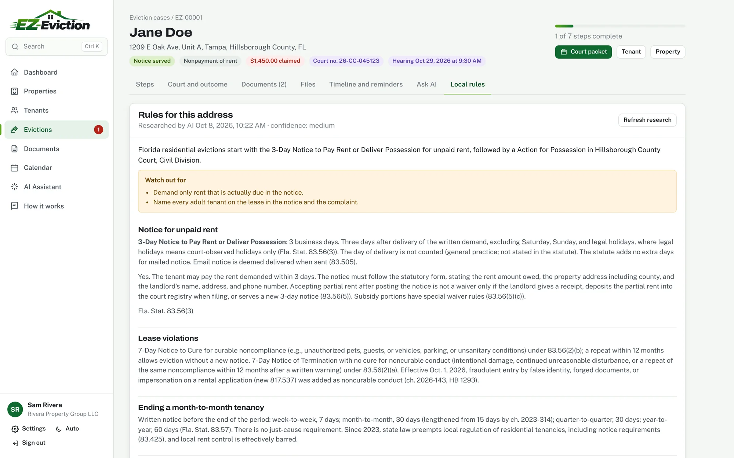
Task: Click the How it works icon
Action: coord(14,206)
